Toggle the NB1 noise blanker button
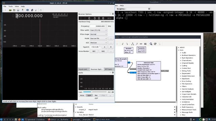The image size is (216, 121). (94, 51)
